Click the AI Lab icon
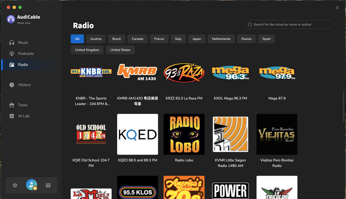This screenshot has height=199, width=346. coord(12,116)
